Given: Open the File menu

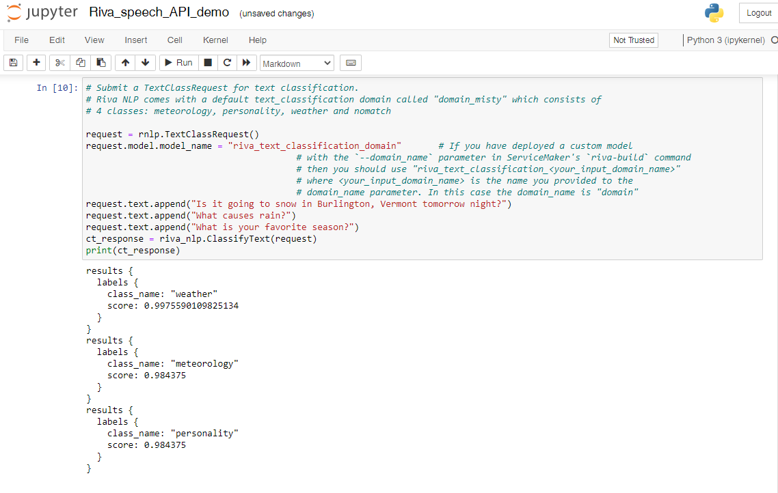Looking at the screenshot, I should pyautogui.click(x=21, y=40).
